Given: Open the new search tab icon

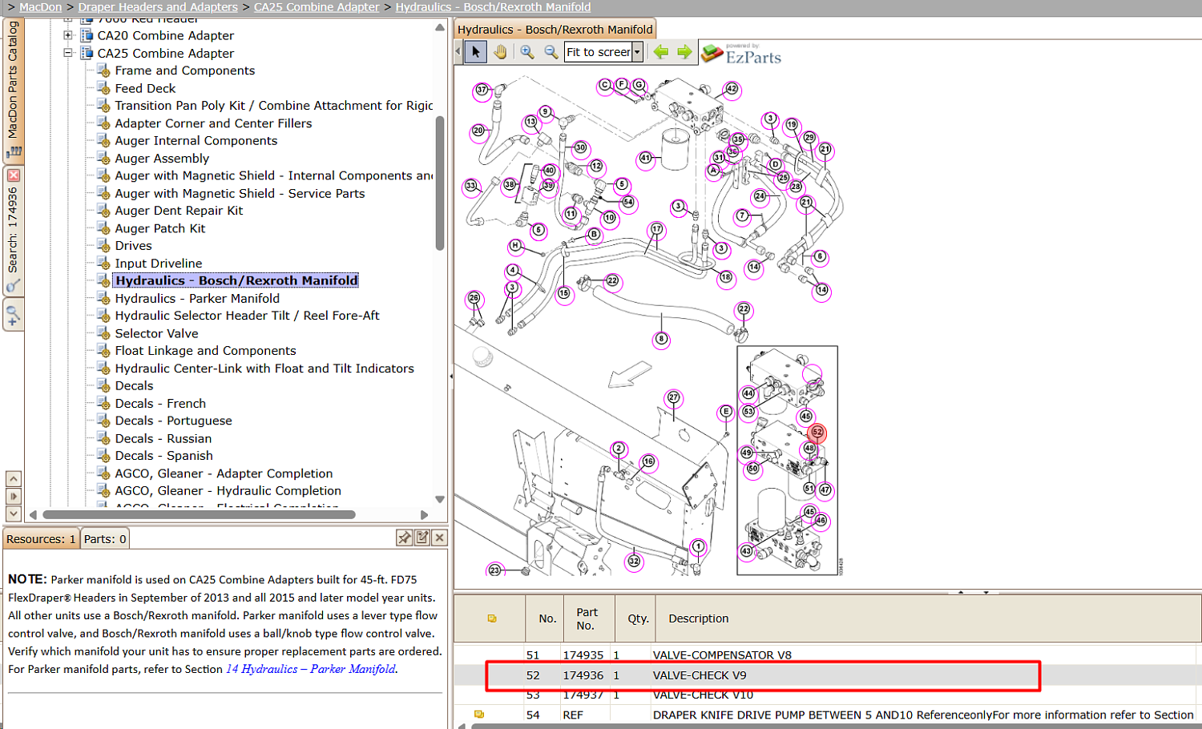Looking at the screenshot, I should [x=13, y=314].
